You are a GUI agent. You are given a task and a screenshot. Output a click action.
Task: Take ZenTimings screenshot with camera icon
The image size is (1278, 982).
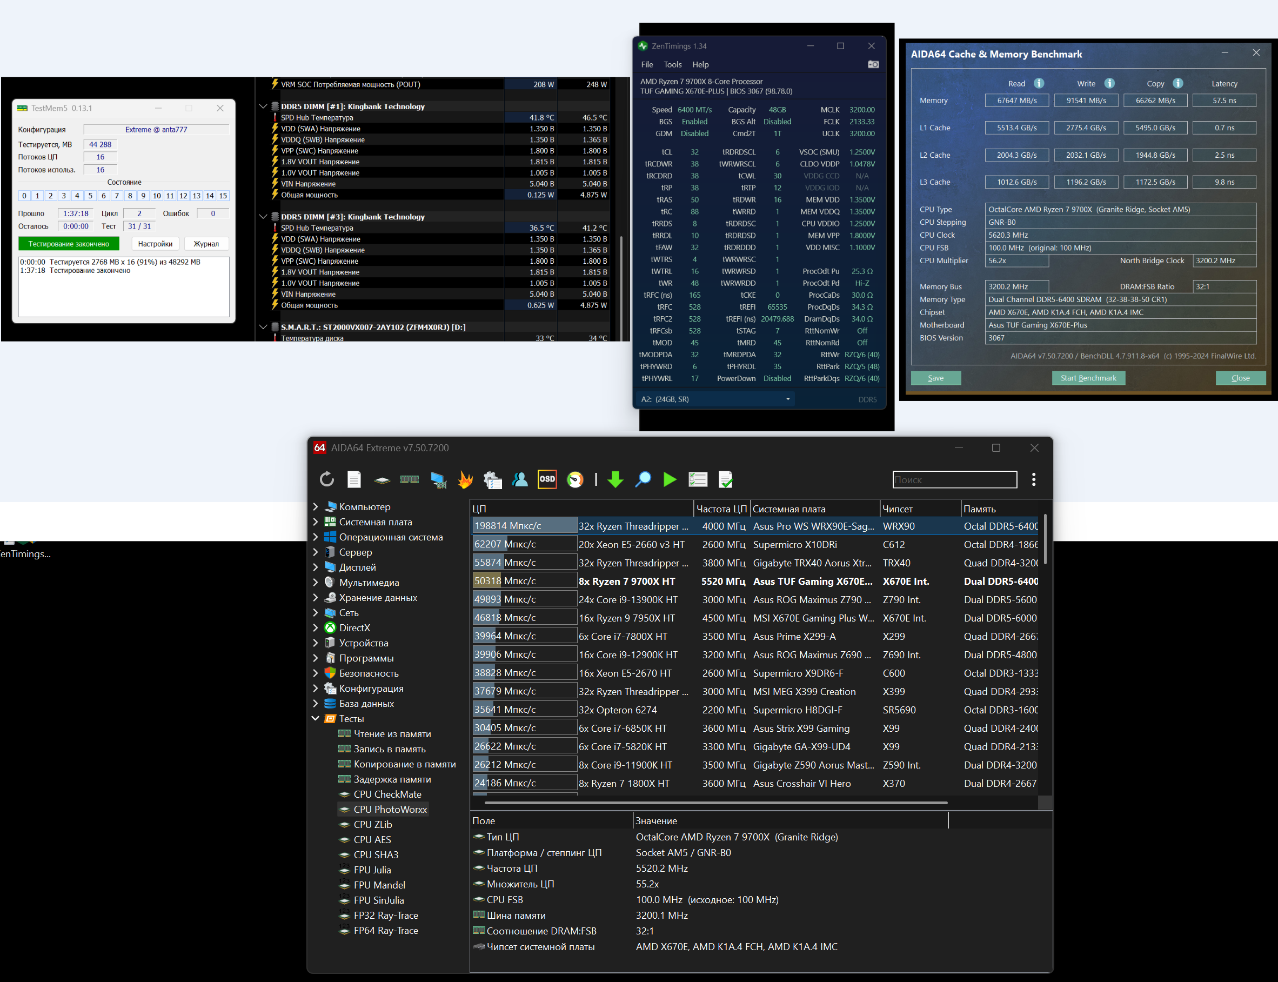(x=873, y=64)
